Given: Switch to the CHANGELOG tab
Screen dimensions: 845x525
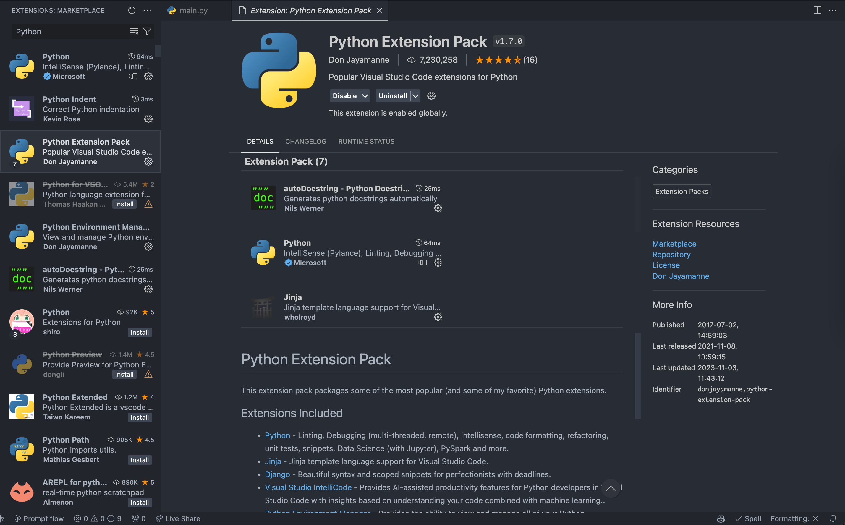Looking at the screenshot, I should pos(306,141).
